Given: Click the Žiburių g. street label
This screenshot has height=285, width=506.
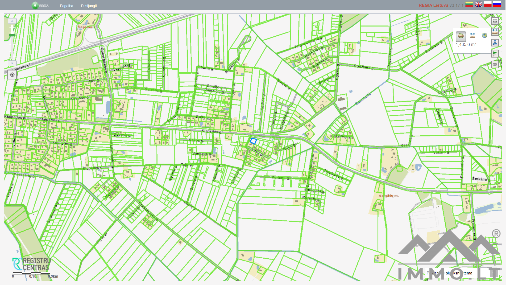Looking at the screenshot, I should (206, 68).
